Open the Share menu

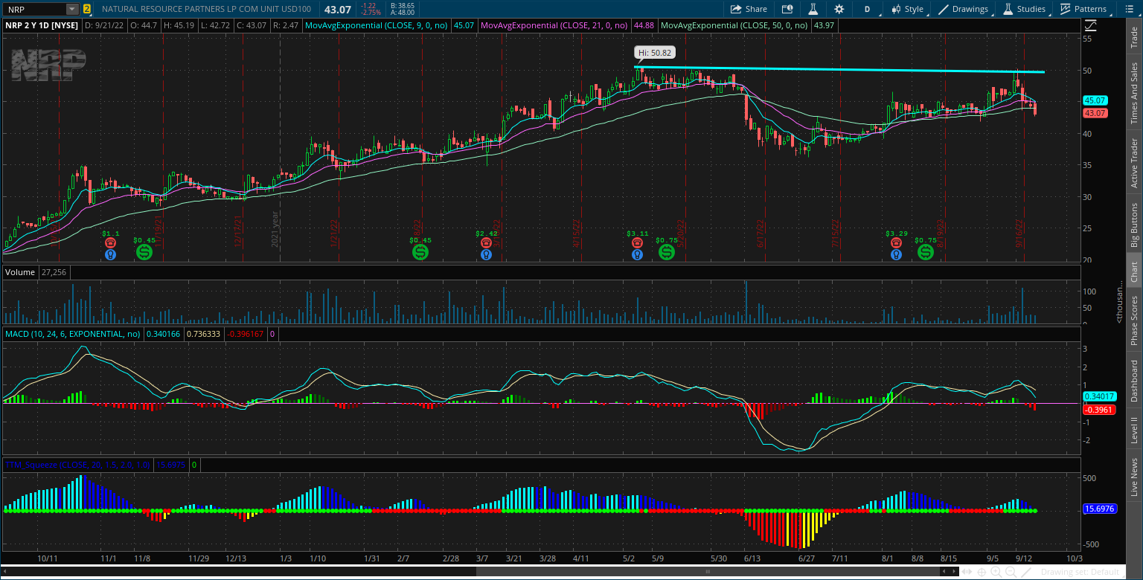click(749, 9)
